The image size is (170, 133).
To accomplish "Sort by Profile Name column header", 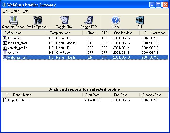I will [24, 33].
